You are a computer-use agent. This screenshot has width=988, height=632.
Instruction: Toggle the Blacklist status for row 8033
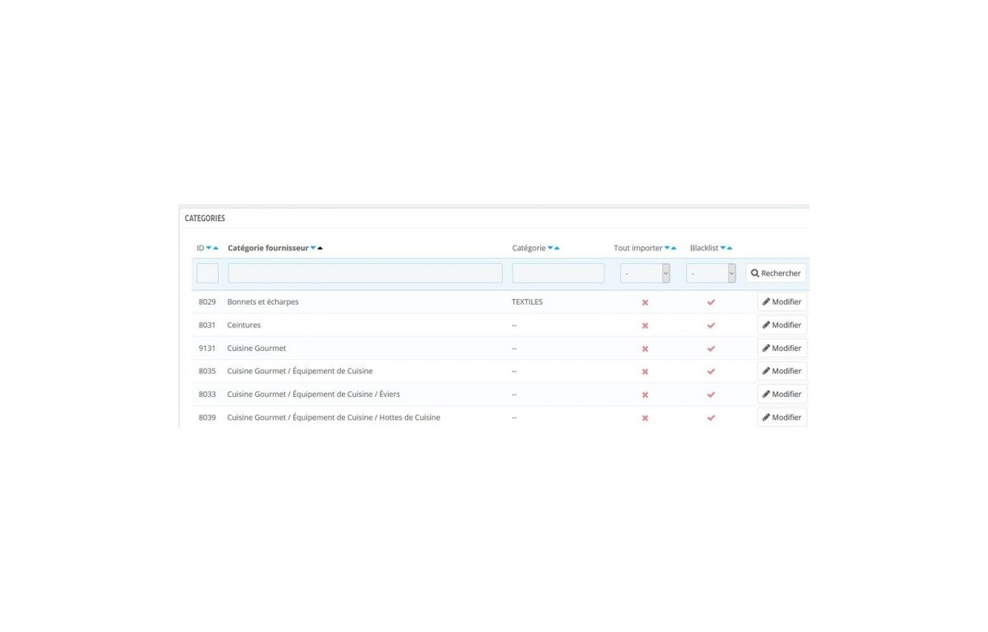click(x=711, y=394)
